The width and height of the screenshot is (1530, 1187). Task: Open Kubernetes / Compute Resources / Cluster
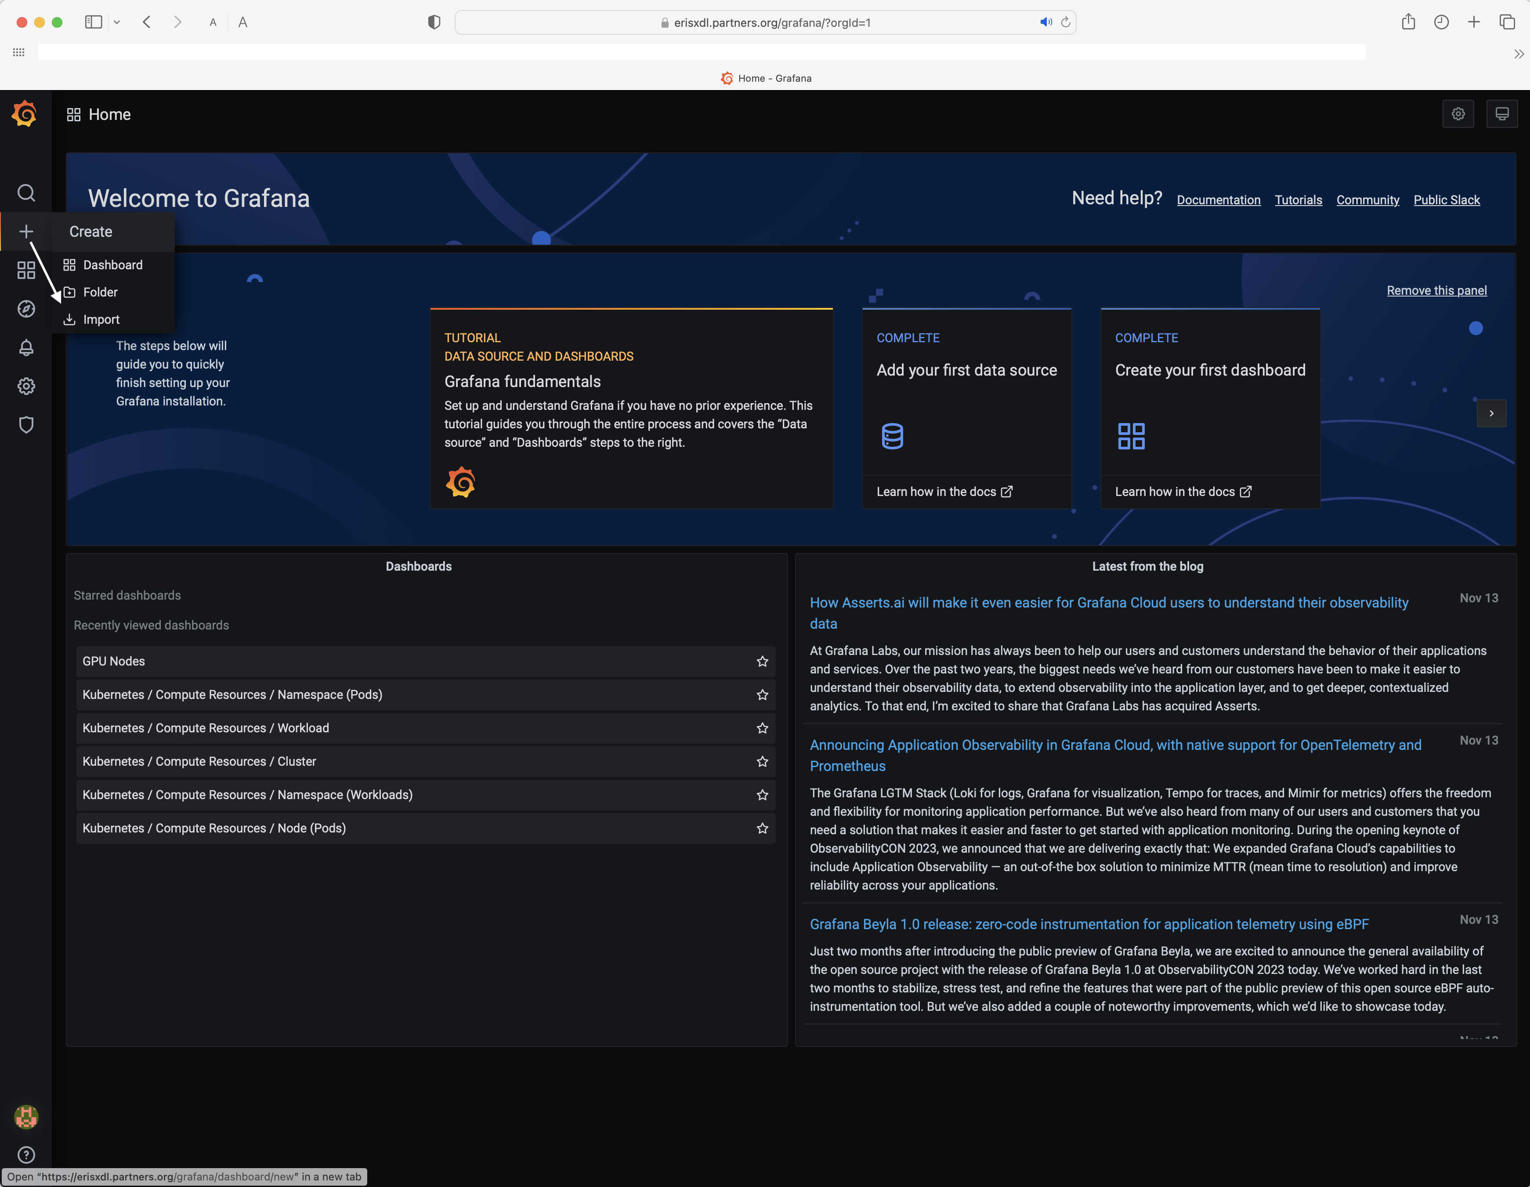426,762
